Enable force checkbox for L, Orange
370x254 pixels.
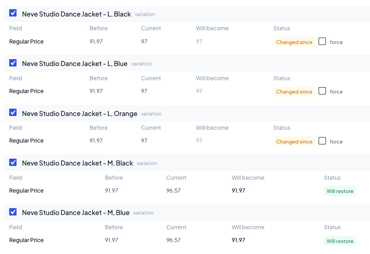(322, 141)
